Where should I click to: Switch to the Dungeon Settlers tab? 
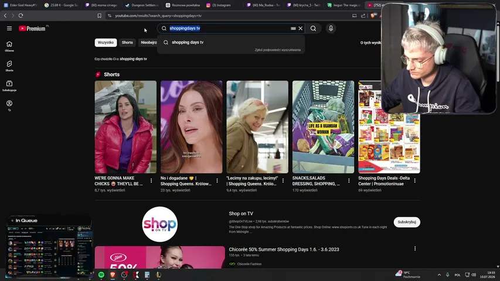142,5
